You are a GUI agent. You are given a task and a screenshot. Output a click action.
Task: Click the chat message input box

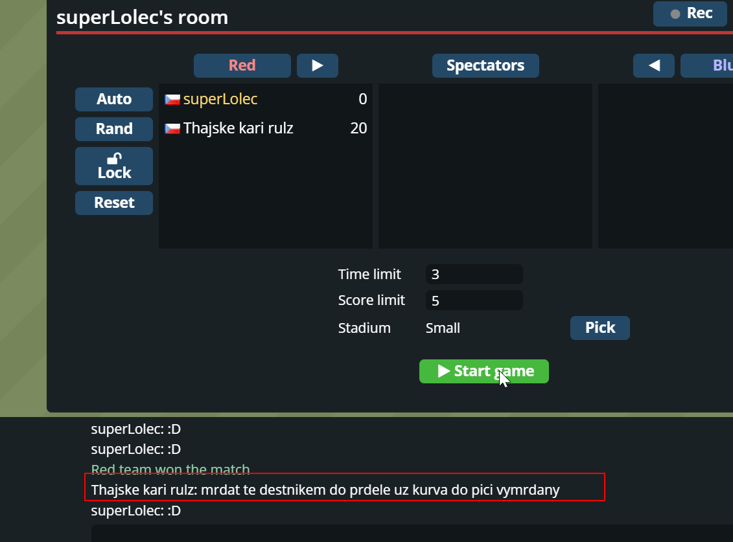tap(412, 533)
